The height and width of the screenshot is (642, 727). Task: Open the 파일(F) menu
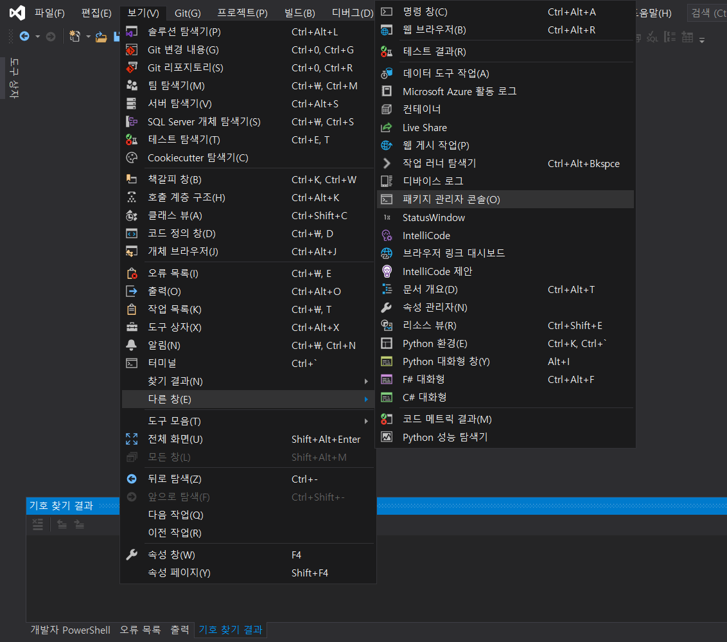49,13
